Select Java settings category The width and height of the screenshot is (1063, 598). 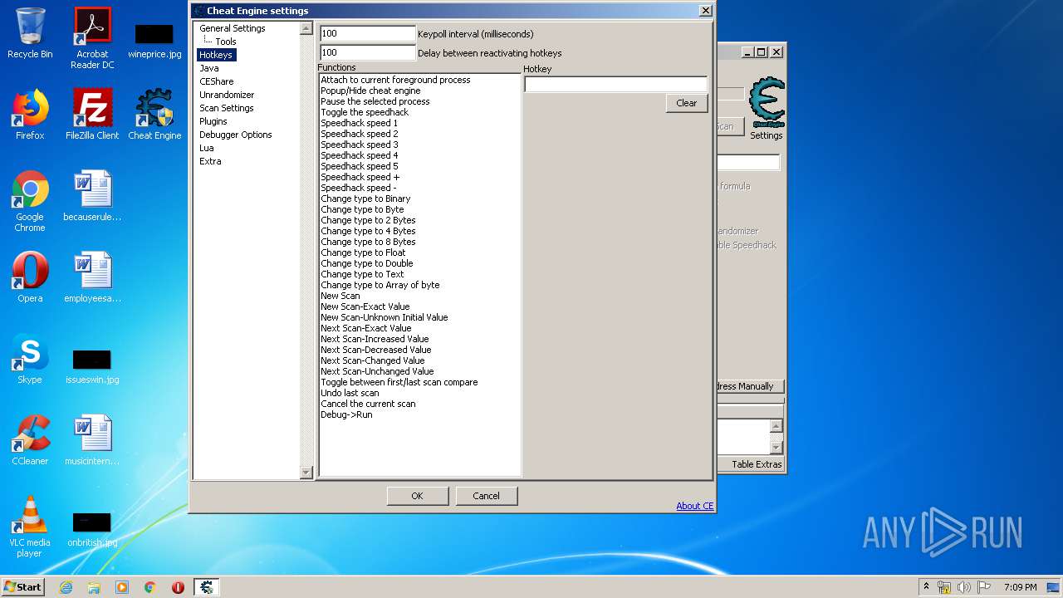coord(209,68)
